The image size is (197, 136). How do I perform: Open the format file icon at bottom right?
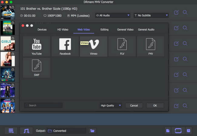(168, 131)
